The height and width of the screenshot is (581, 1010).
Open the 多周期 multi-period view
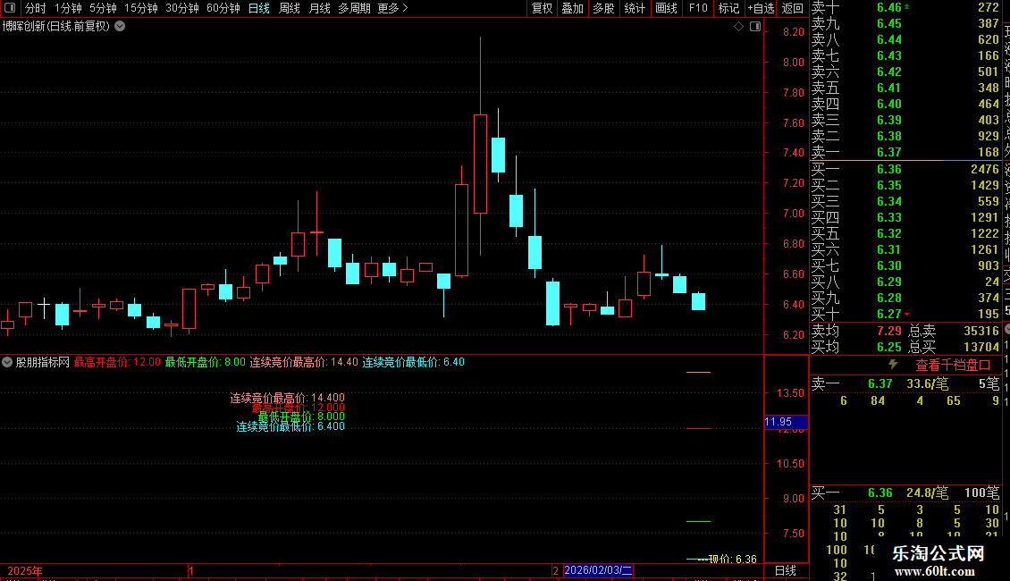point(354,8)
